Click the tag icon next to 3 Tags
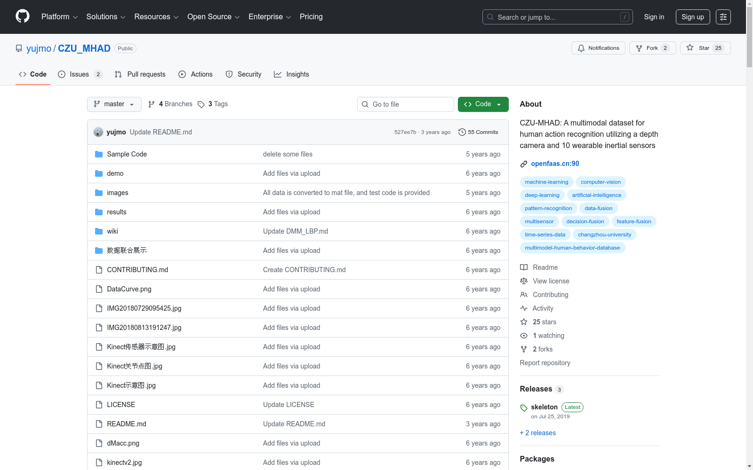The height and width of the screenshot is (470, 753). [x=201, y=104]
